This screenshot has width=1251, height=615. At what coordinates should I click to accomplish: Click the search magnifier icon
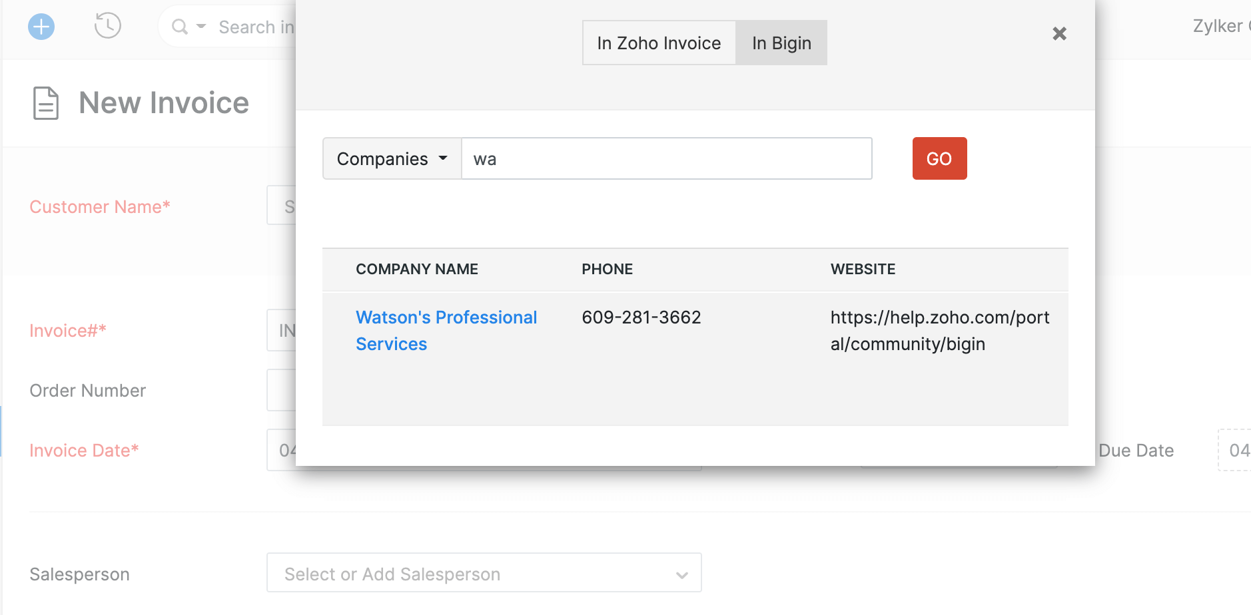tap(179, 27)
